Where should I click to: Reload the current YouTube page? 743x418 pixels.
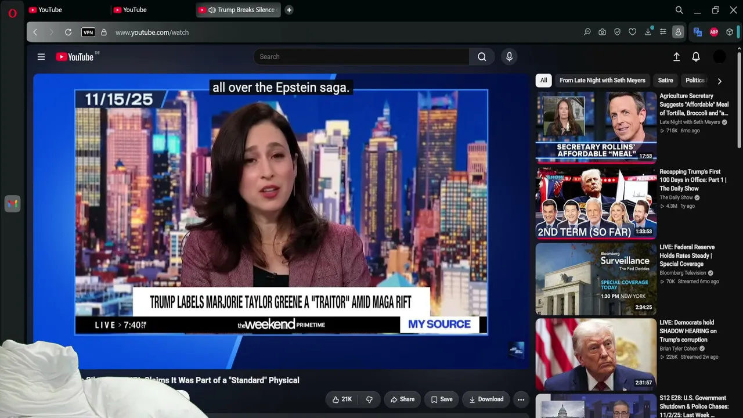(68, 33)
